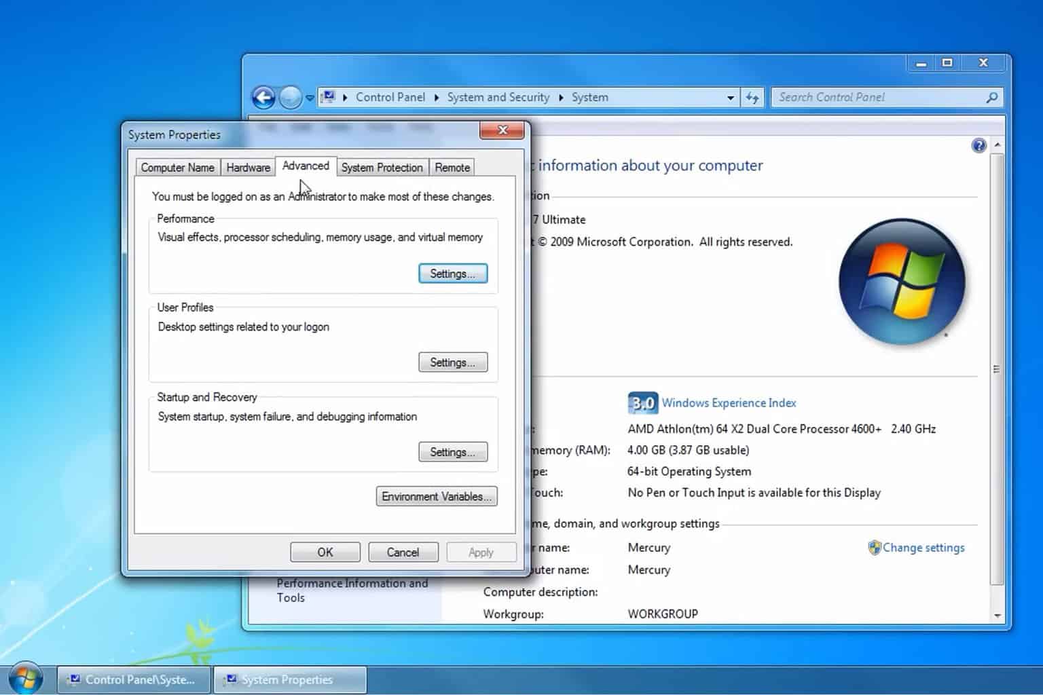Click System Properties taskbar button
Screen dimensions: 1043x695
tap(290, 679)
